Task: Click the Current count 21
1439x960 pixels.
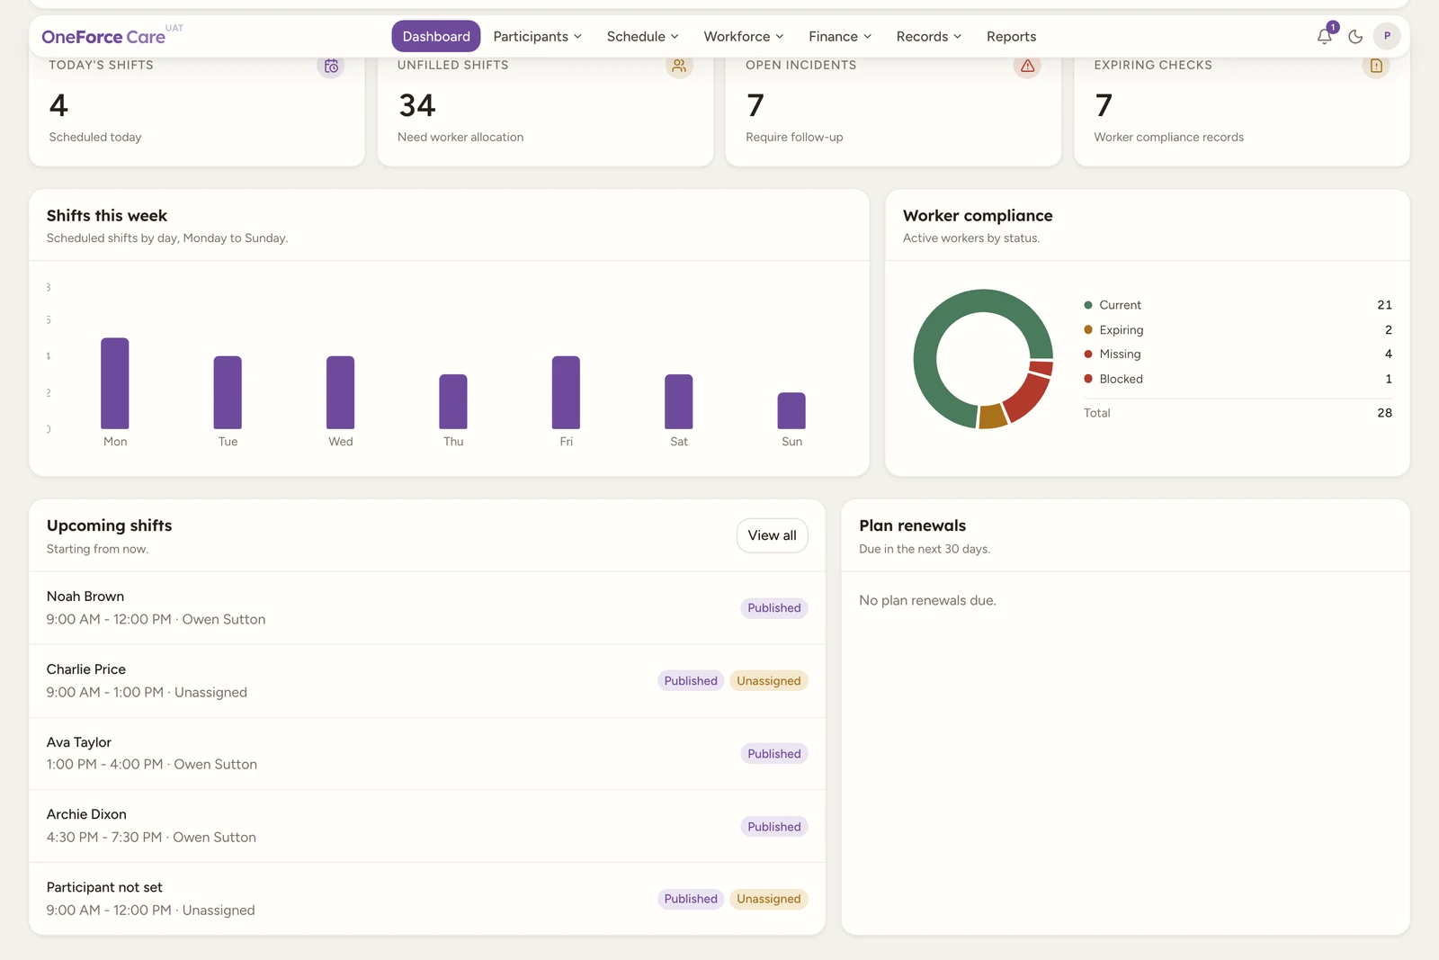Action: pyautogui.click(x=1384, y=305)
